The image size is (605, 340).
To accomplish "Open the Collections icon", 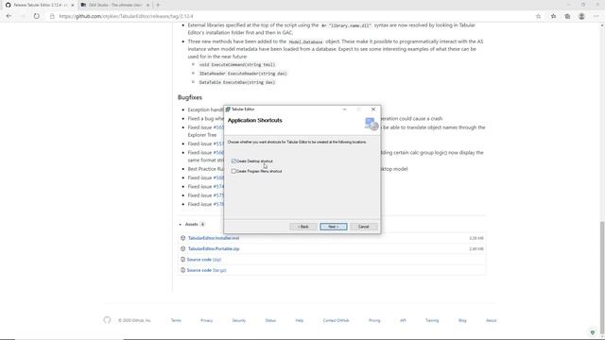I will click(567, 16).
